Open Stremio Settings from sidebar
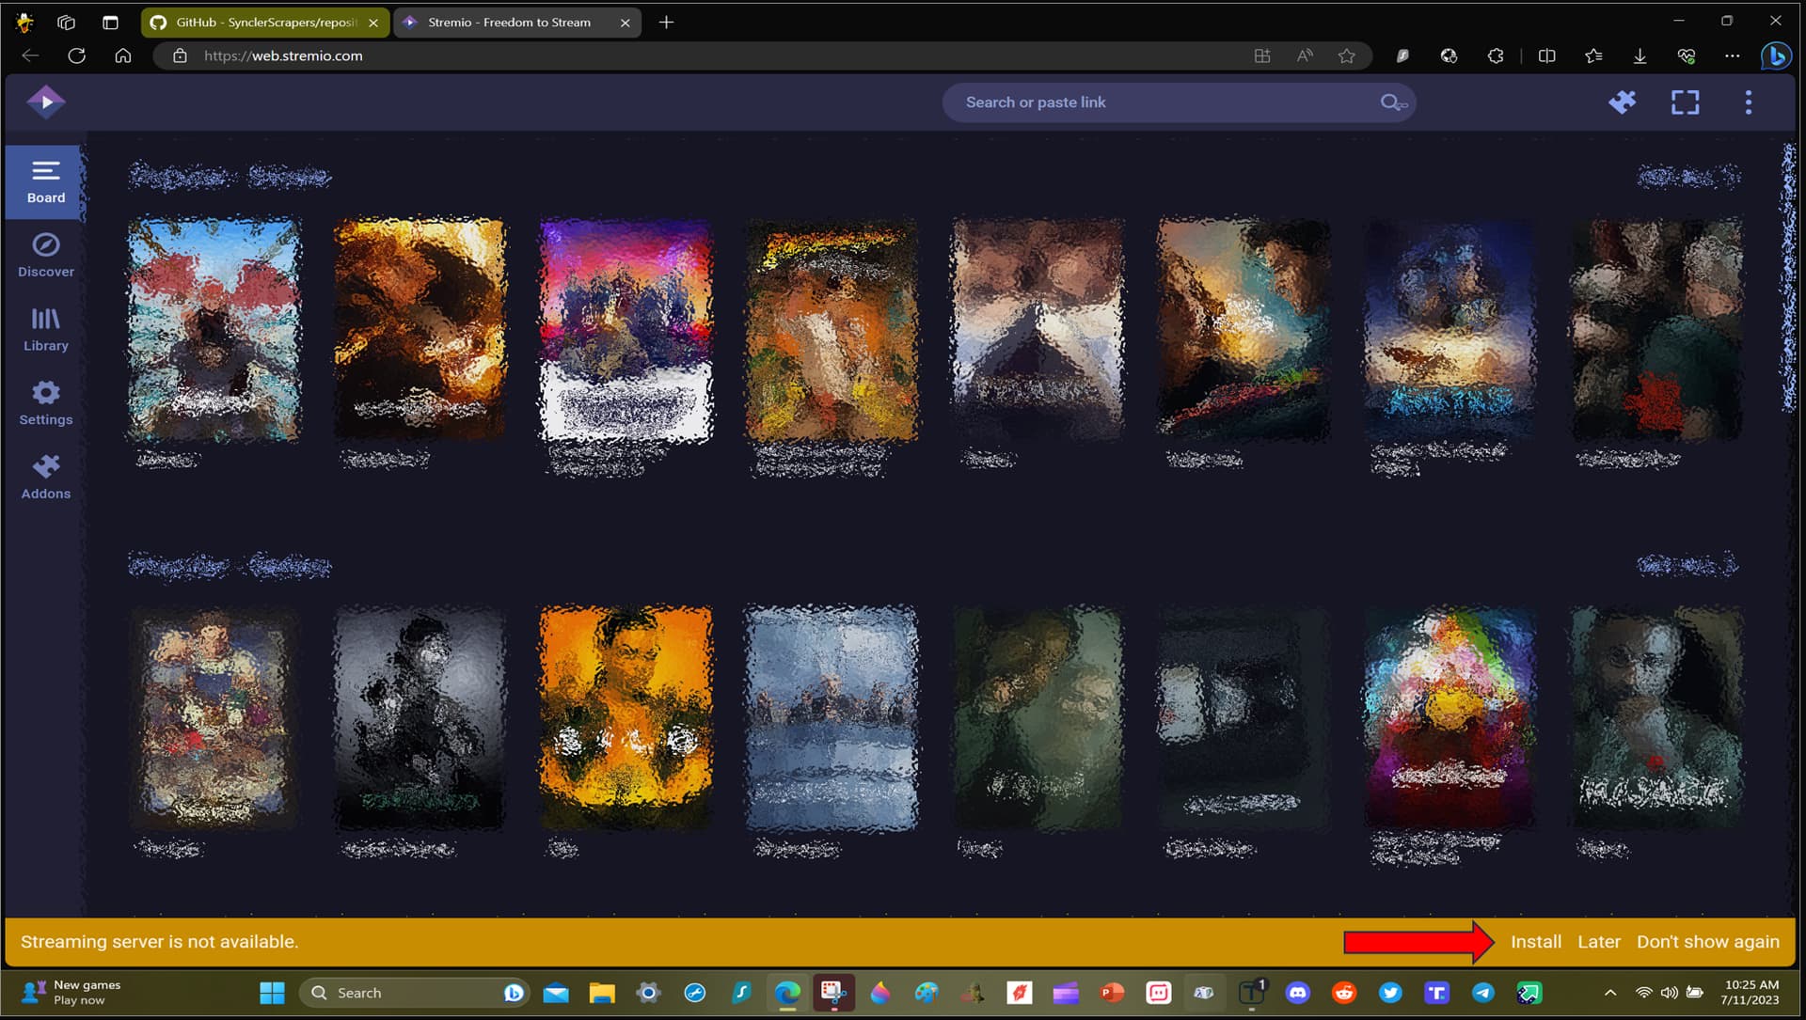1806x1020 pixels. point(45,403)
